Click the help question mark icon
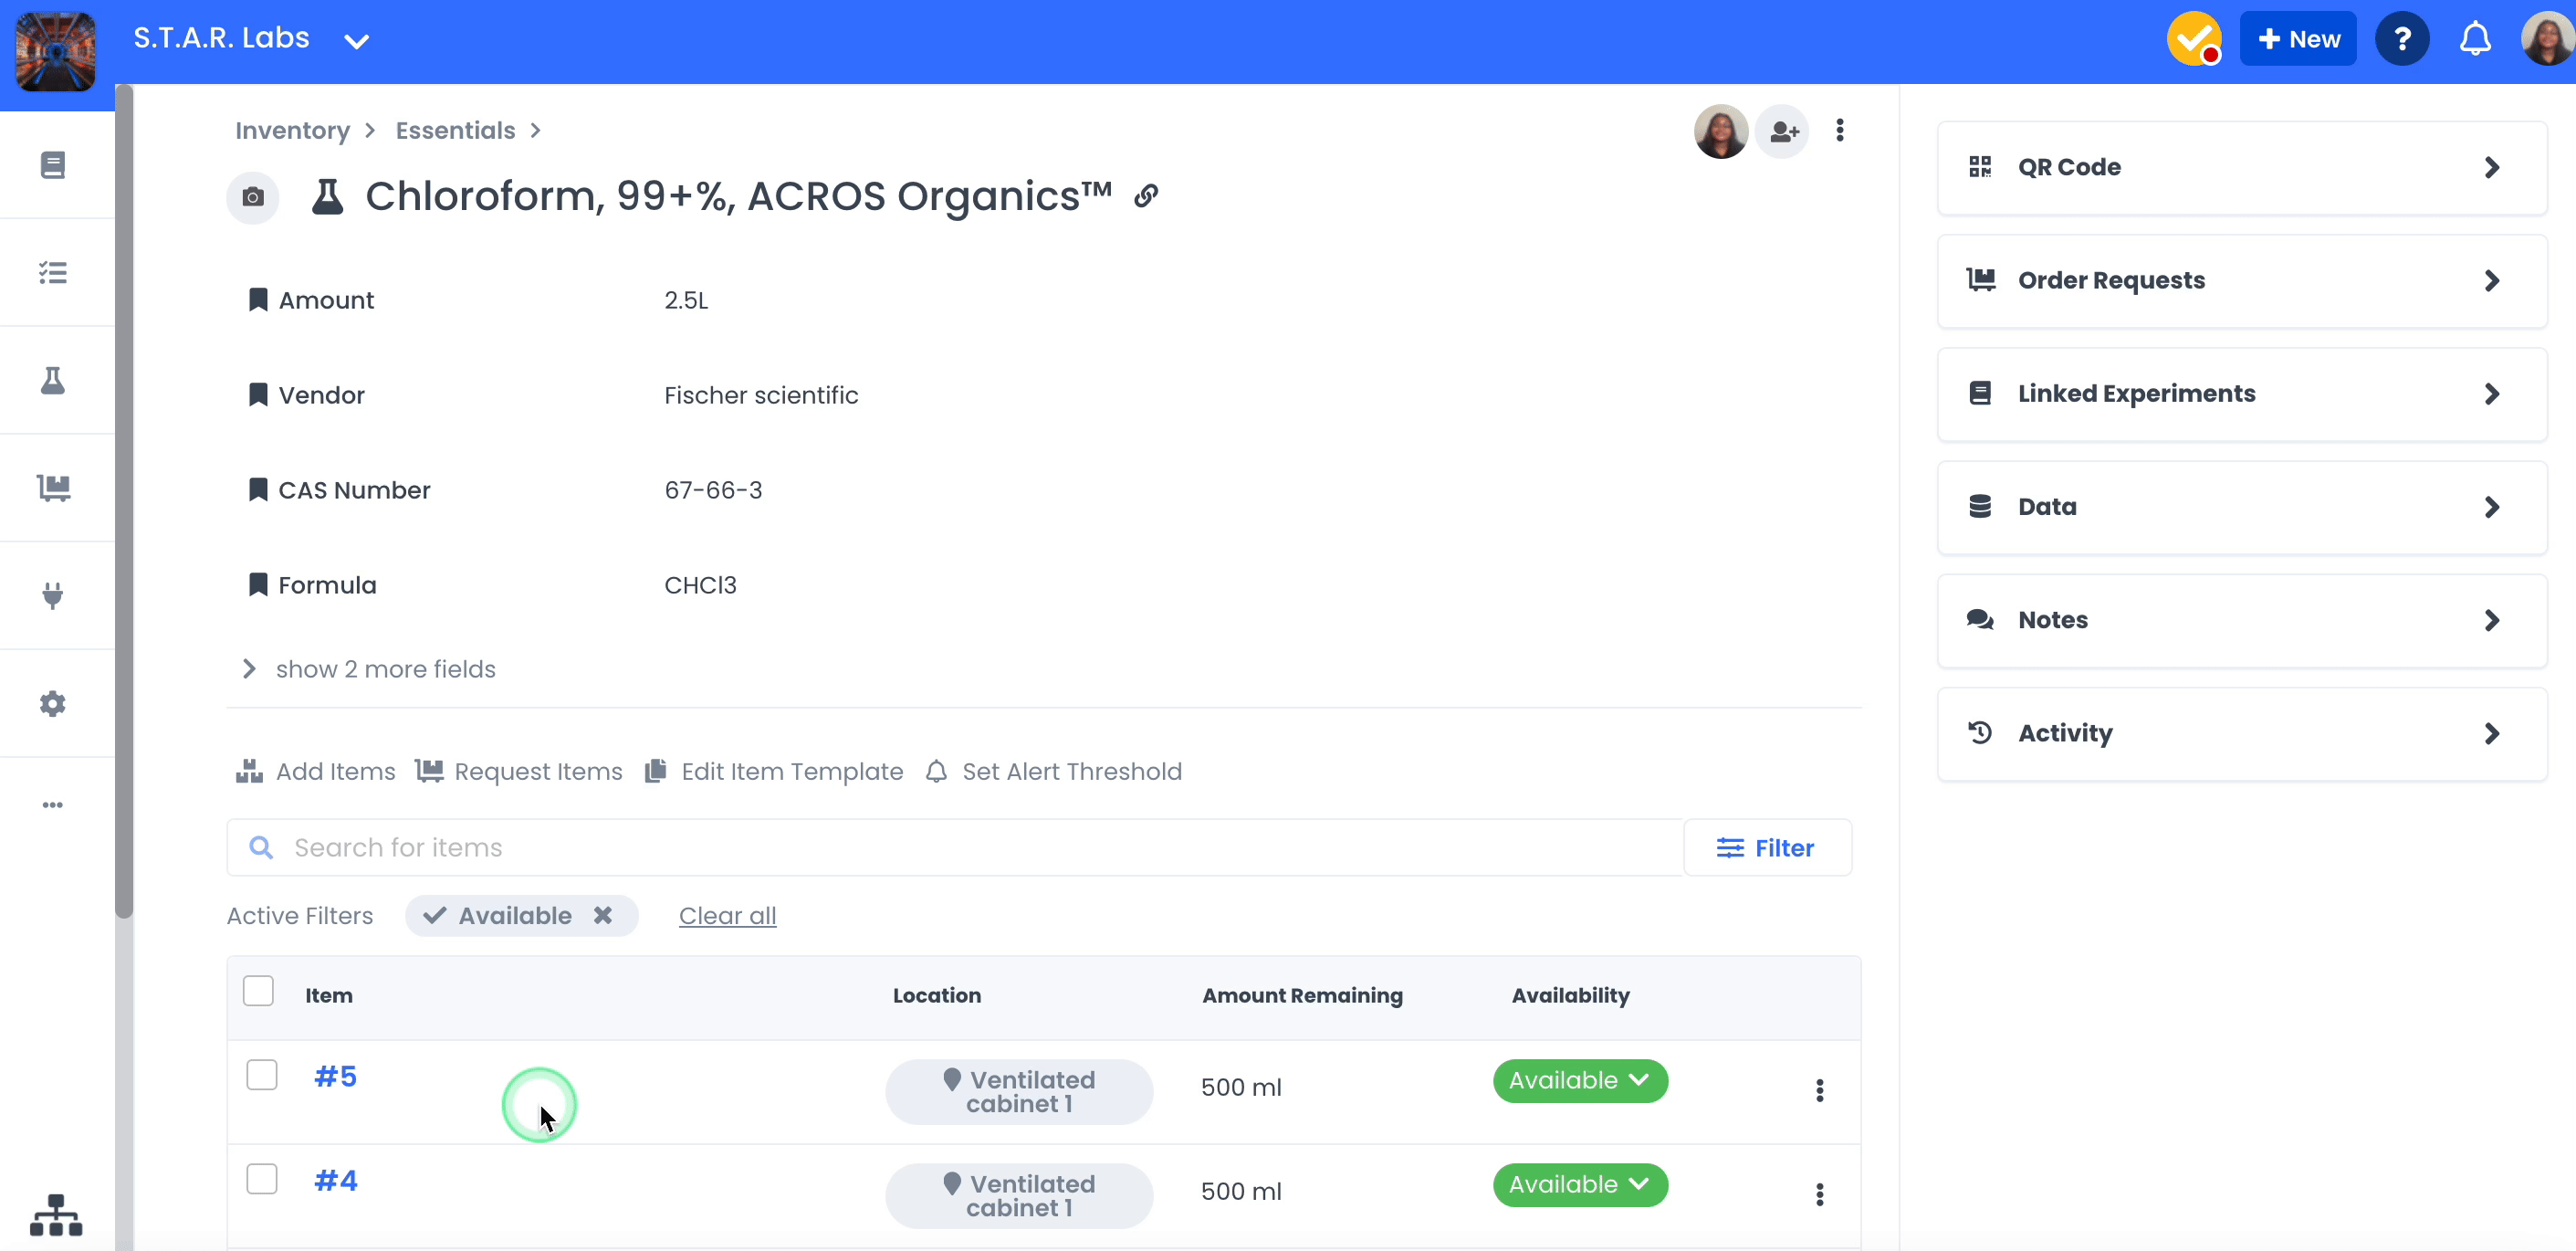This screenshot has height=1251, width=2576. [2402, 40]
